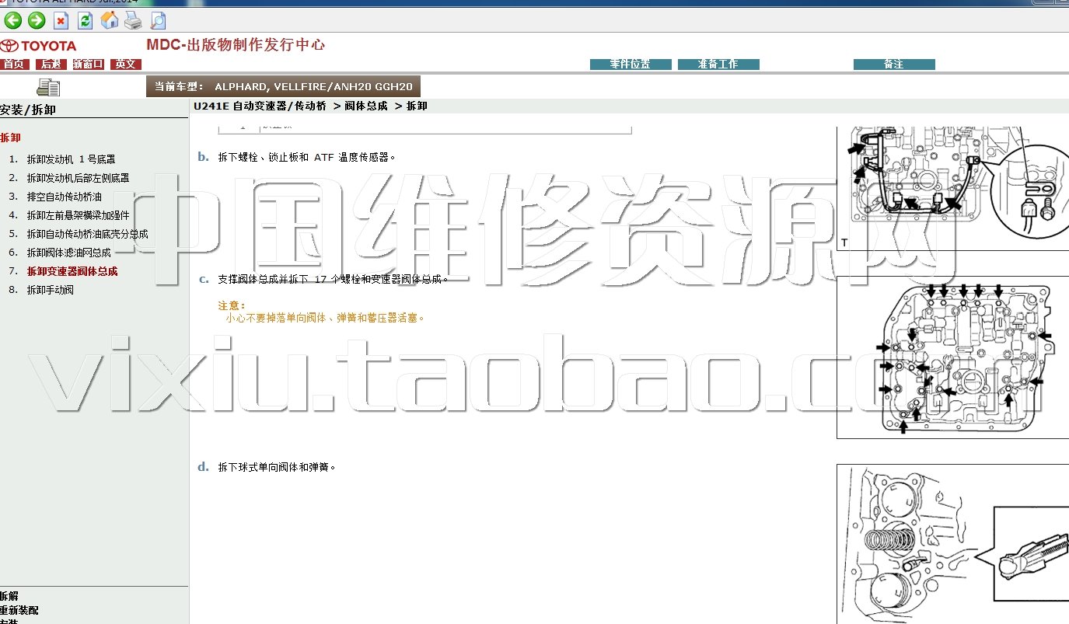Open 拆解 link at sidebar bottom
1069x624 pixels.
[x=9, y=597]
